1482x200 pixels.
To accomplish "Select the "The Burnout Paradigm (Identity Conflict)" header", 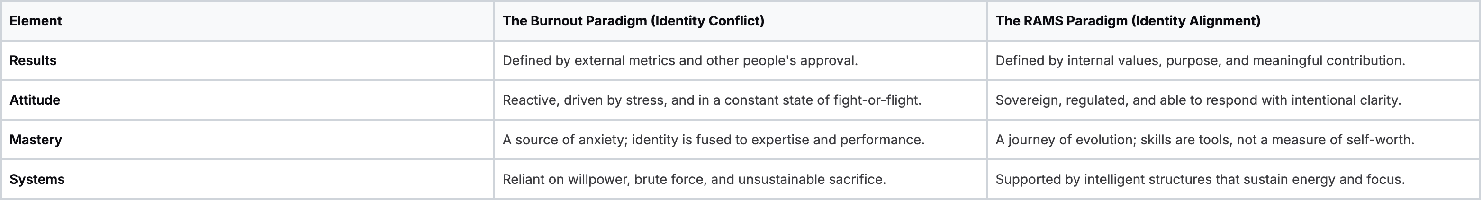I will tap(633, 21).
